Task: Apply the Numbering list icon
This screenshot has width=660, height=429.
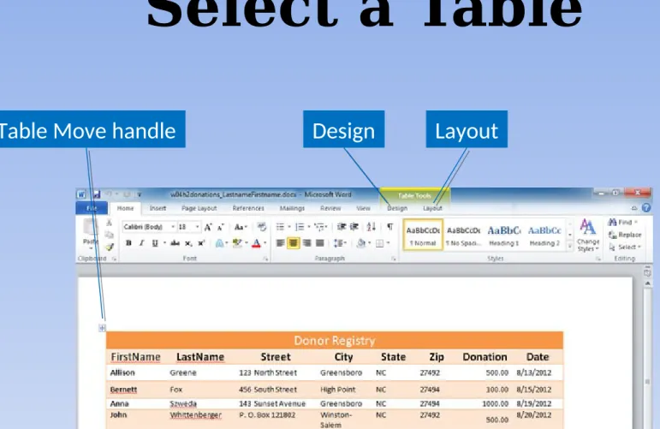Action: tap(300, 227)
